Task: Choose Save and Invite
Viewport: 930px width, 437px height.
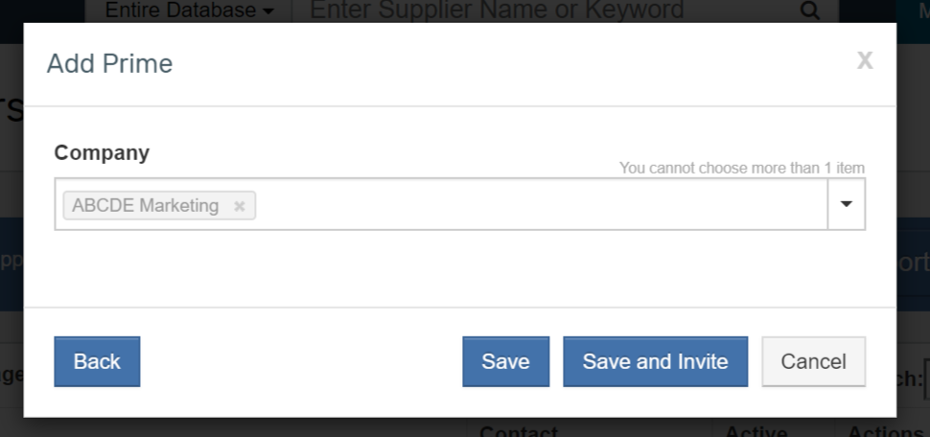Action: pyautogui.click(x=656, y=361)
